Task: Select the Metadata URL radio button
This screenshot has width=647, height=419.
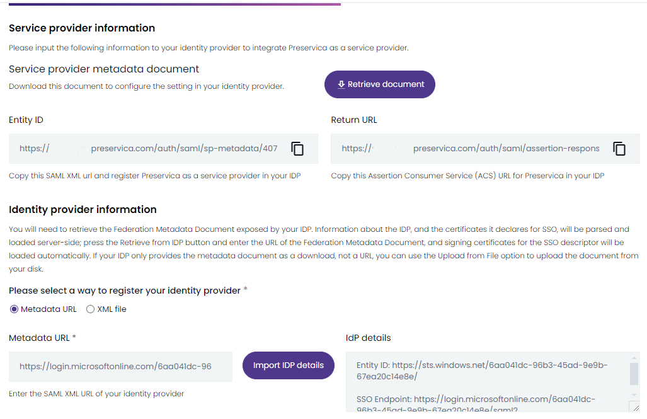Action: tap(14, 309)
